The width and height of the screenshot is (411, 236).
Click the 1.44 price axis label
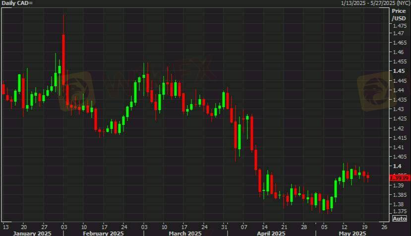pos(399,90)
